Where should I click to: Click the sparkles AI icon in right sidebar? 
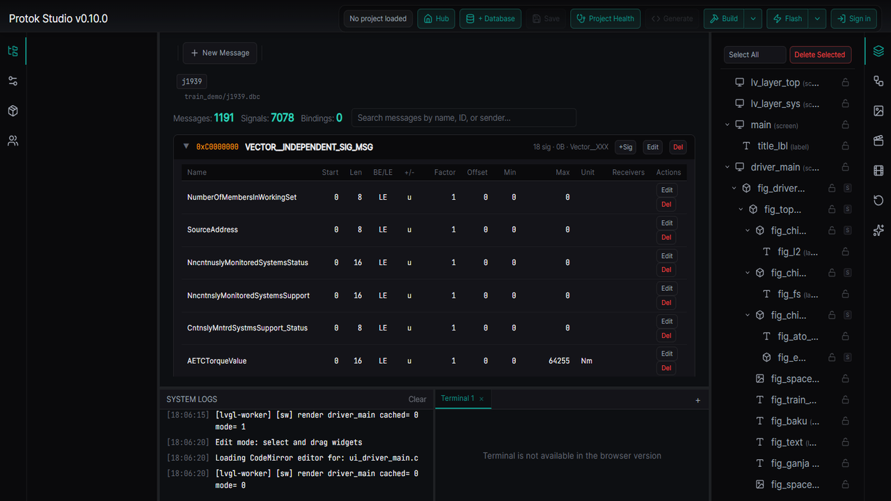pyautogui.click(x=878, y=230)
